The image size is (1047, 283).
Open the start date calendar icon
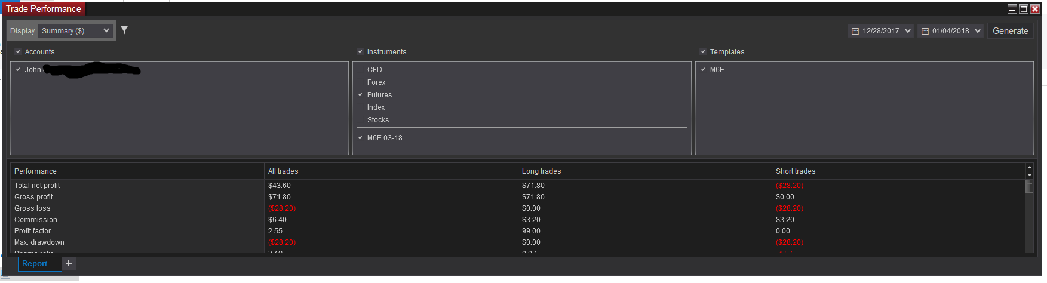pos(855,31)
